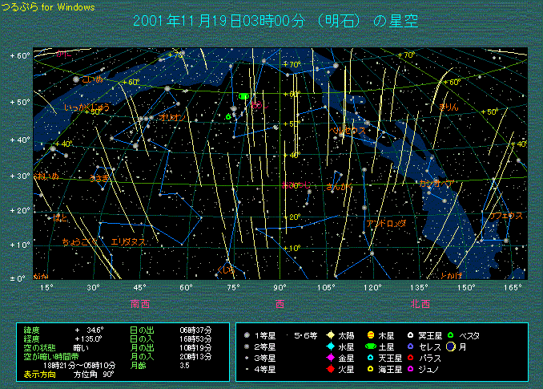Click the Mars (火星) red diamond icon
The height and width of the screenshot is (389, 543).
[330, 369]
